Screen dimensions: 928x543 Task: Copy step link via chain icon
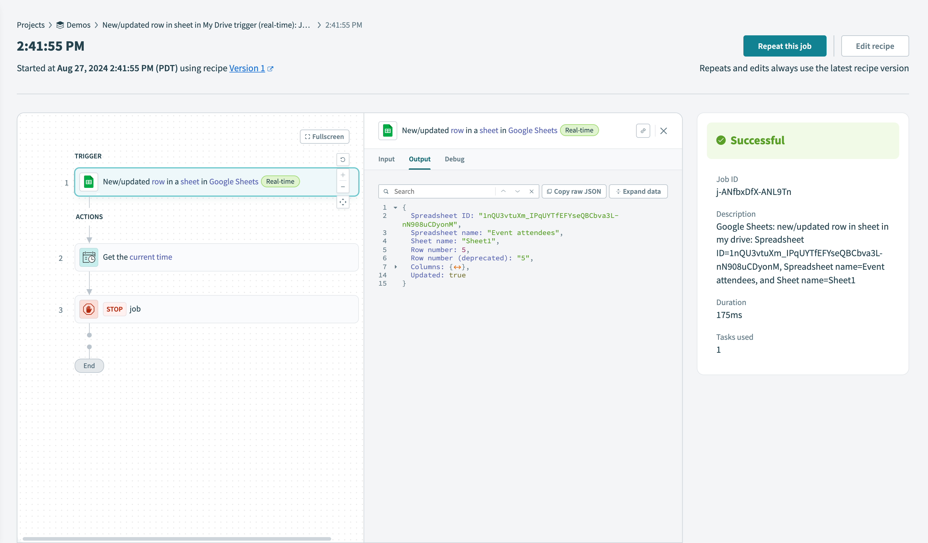[643, 131]
